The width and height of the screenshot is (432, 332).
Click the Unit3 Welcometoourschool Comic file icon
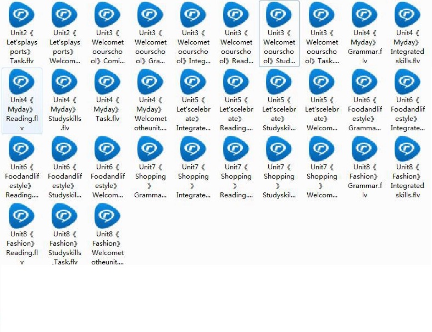coord(108,16)
